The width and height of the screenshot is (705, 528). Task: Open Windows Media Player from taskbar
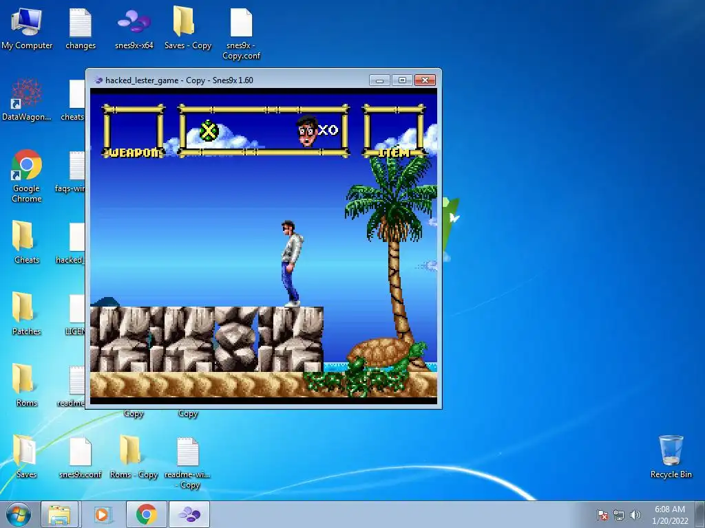coord(102,514)
